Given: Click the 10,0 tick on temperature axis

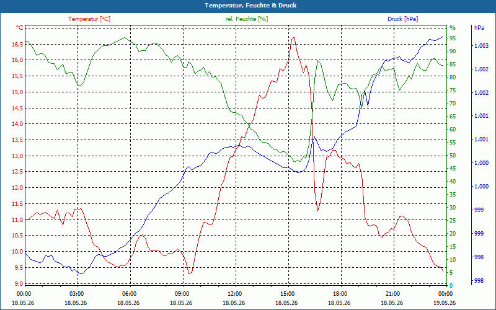Looking at the screenshot, I should [x=17, y=252].
